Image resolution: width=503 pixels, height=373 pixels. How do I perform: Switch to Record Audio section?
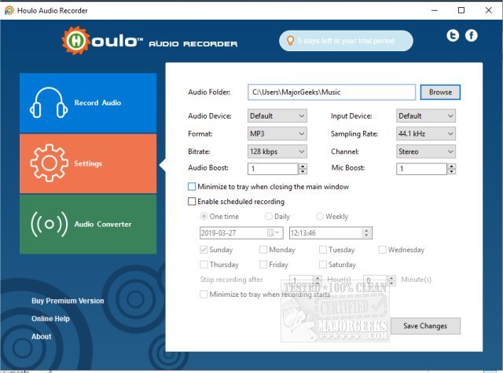pyautogui.click(x=88, y=103)
